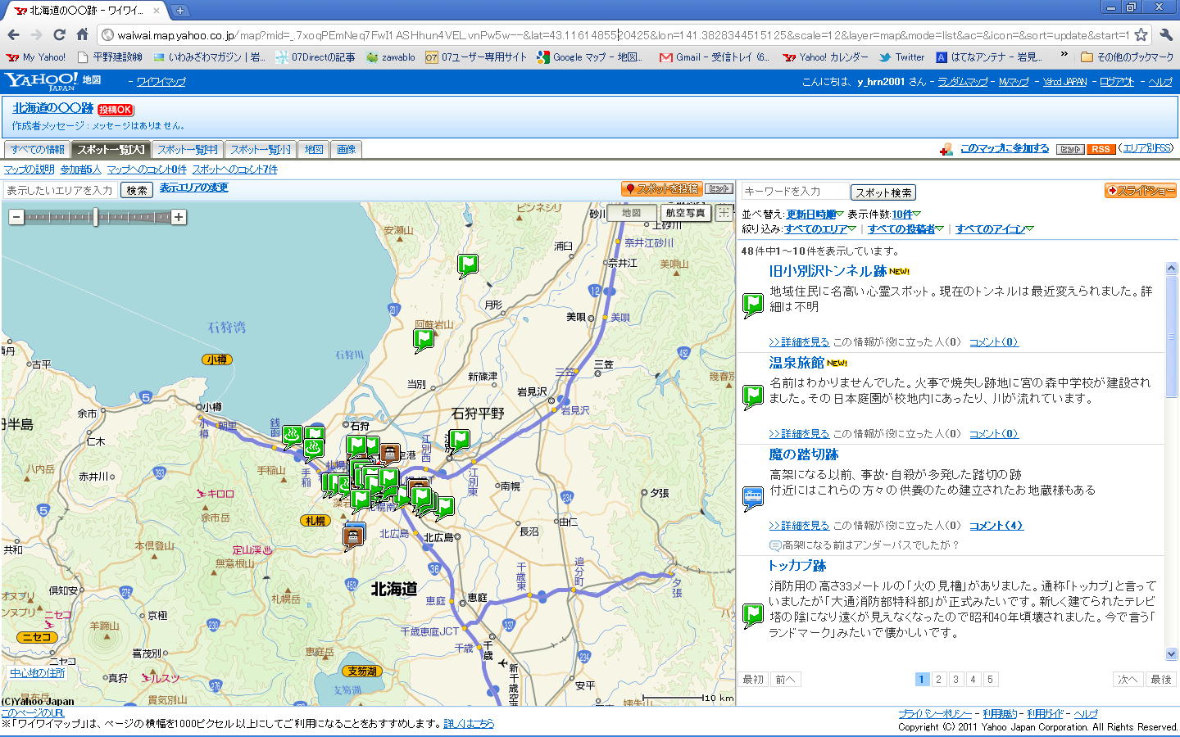Click the キーワードを入力 search field
1180x737 pixels.
tap(795, 191)
